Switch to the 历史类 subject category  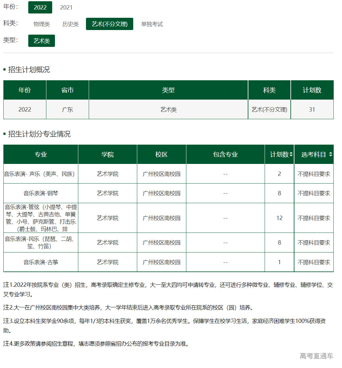(70, 24)
